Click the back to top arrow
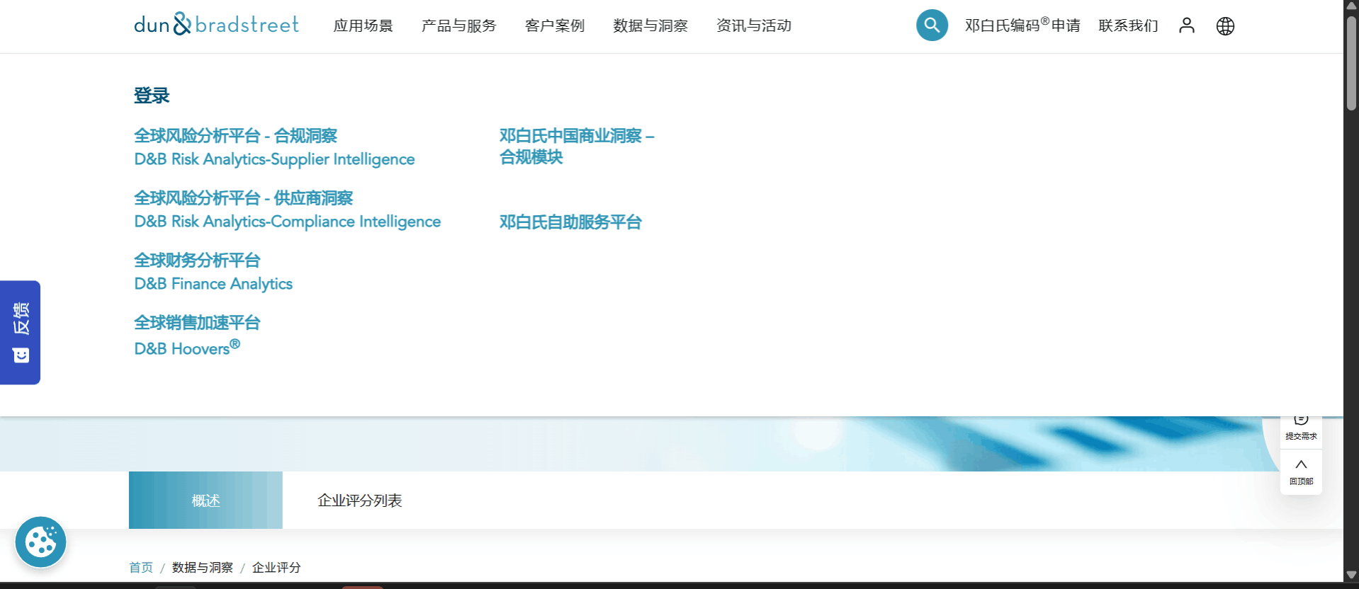The image size is (1359, 589). coord(1301,472)
